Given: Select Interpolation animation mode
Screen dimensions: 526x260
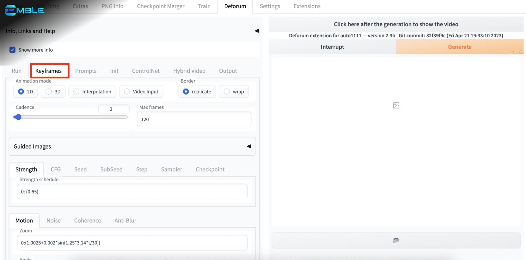Looking at the screenshot, I should point(92,91).
